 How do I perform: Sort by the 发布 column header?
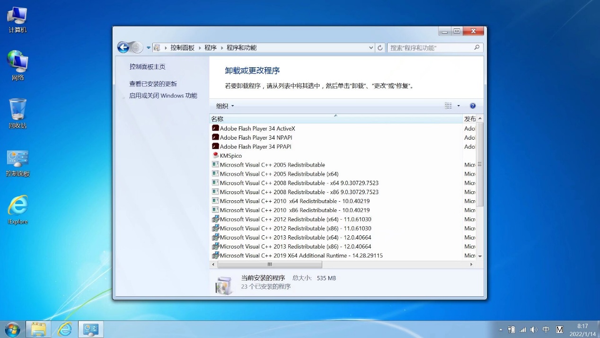469,119
